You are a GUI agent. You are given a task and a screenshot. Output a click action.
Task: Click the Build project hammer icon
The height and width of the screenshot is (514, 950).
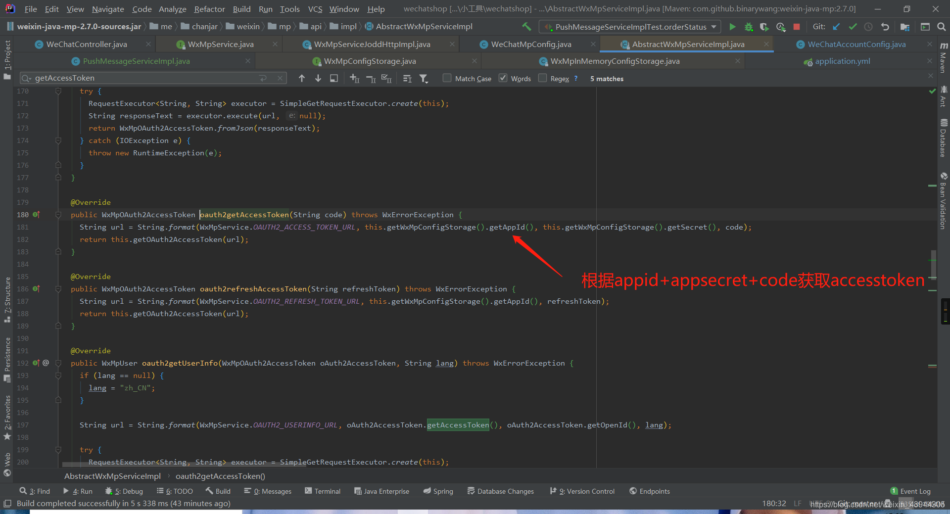[526, 27]
